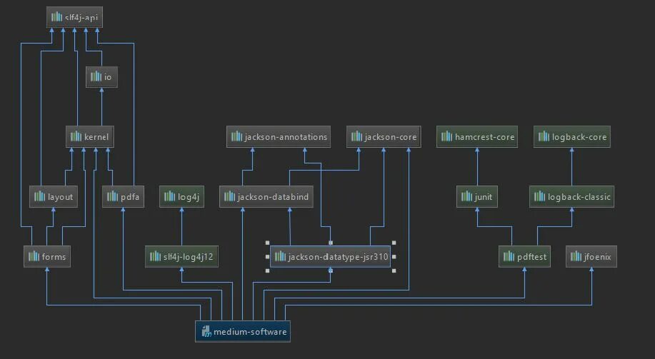
Task: Click the library icon on jackson-databind
Action: pos(230,196)
